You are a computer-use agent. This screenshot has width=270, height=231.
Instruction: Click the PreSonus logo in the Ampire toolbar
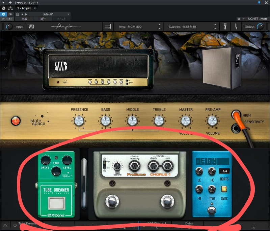coord(31,27)
